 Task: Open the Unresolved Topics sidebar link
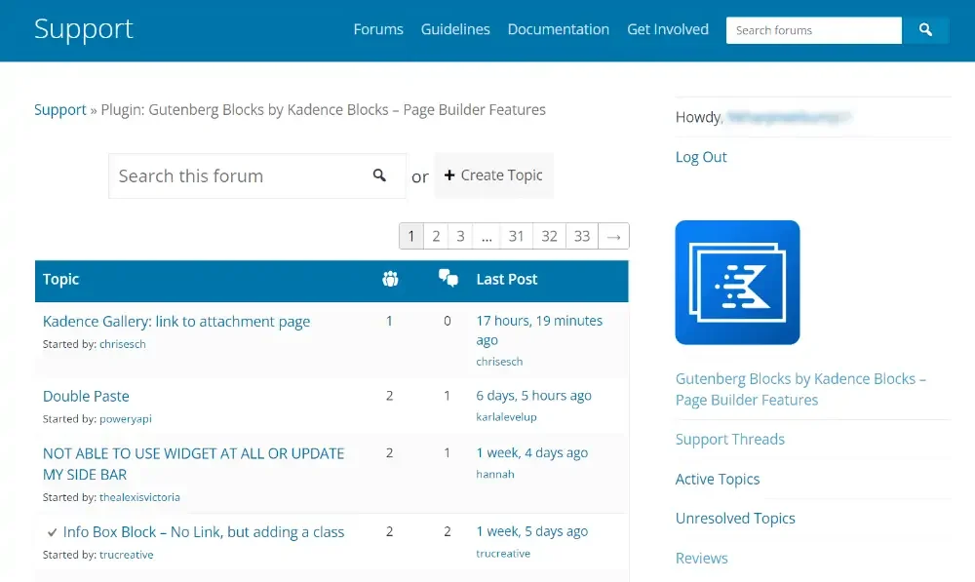(735, 518)
